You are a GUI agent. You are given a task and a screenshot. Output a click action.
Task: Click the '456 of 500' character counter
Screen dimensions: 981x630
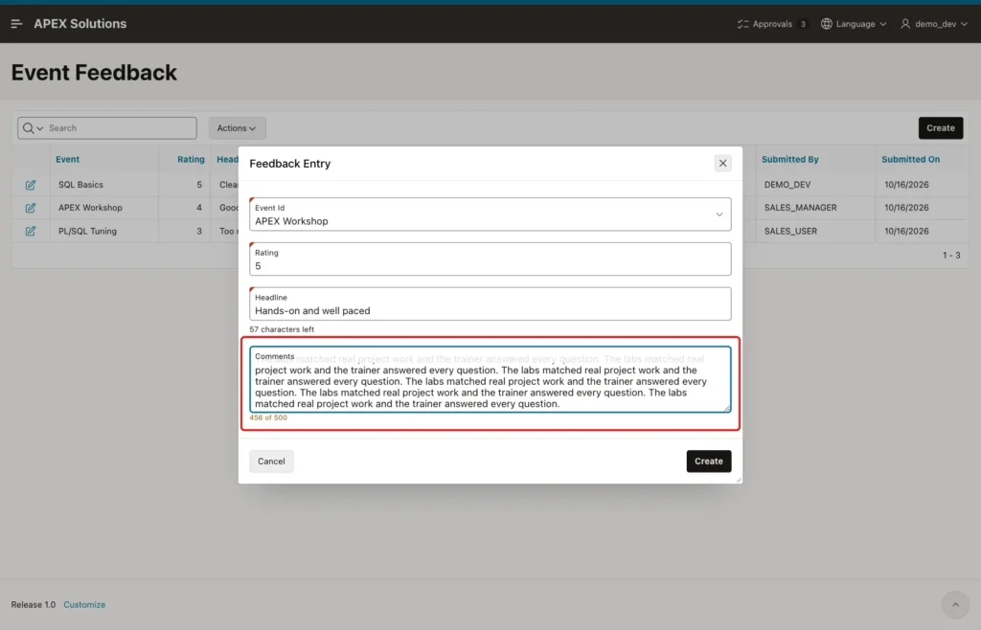coord(268,417)
